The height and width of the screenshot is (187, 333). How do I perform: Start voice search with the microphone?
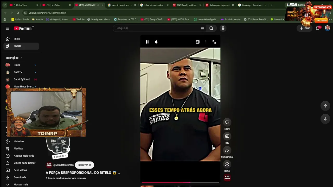[x=223, y=28]
